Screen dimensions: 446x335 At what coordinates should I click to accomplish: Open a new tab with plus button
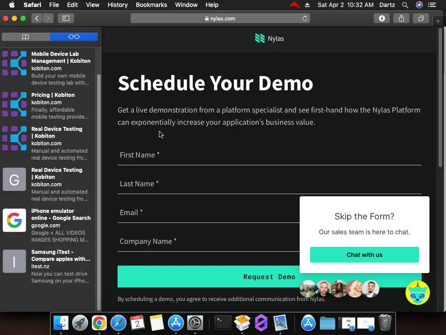point(438,21)
